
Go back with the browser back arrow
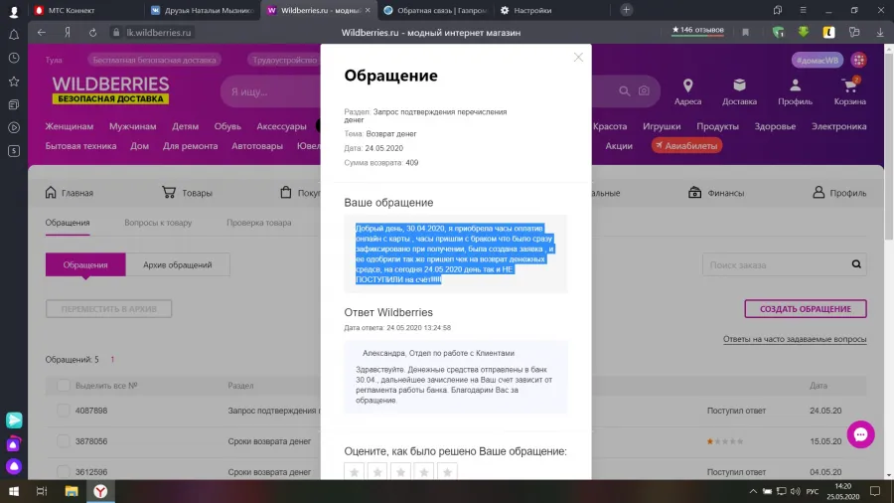point(41,33)
